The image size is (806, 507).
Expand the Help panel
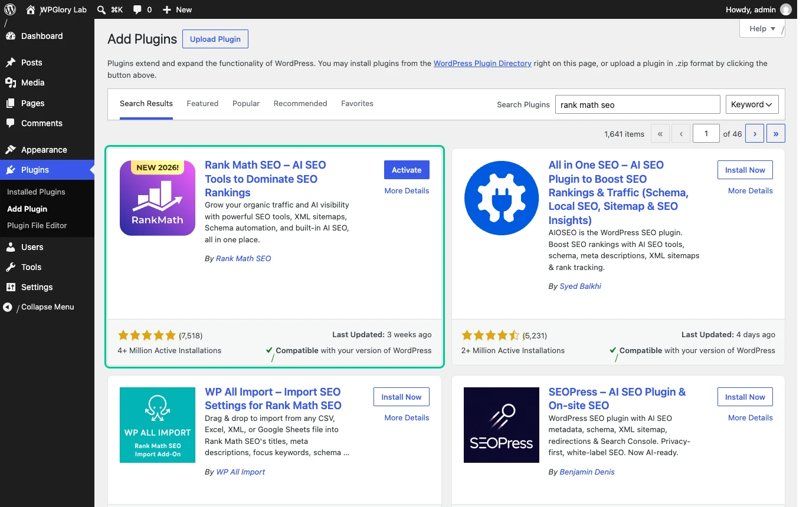coord(762,28)
